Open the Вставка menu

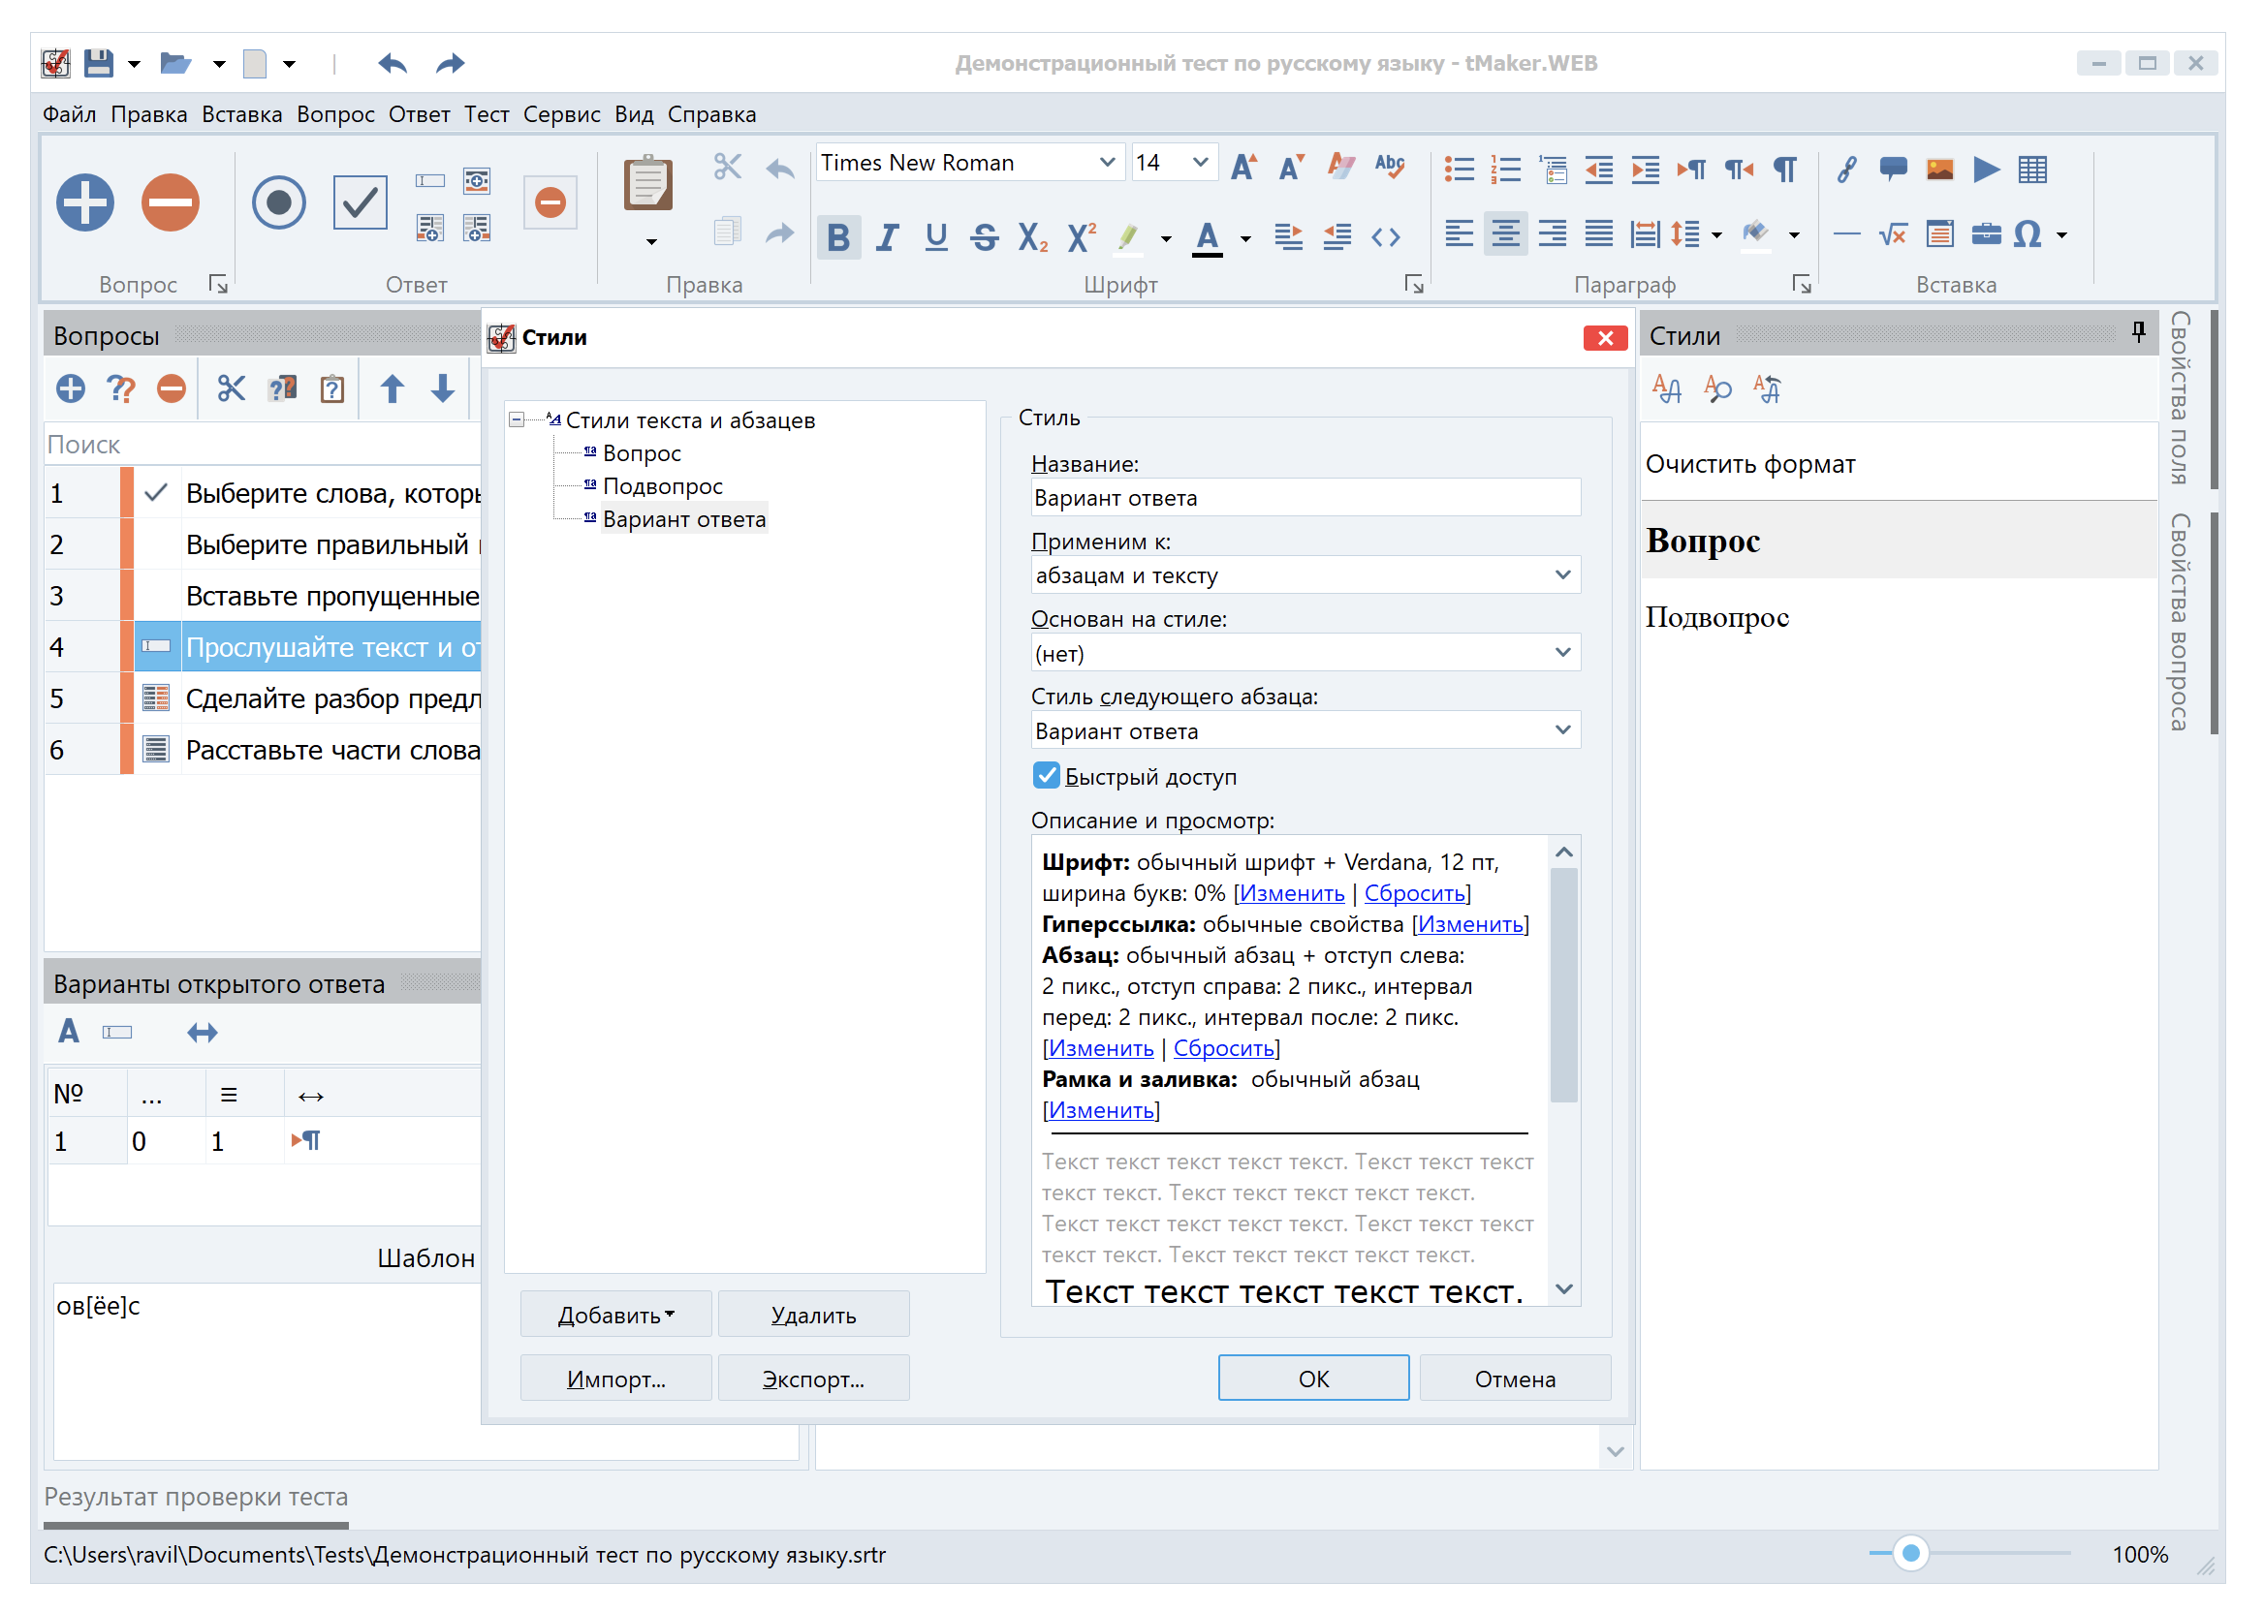click(242, 114)
